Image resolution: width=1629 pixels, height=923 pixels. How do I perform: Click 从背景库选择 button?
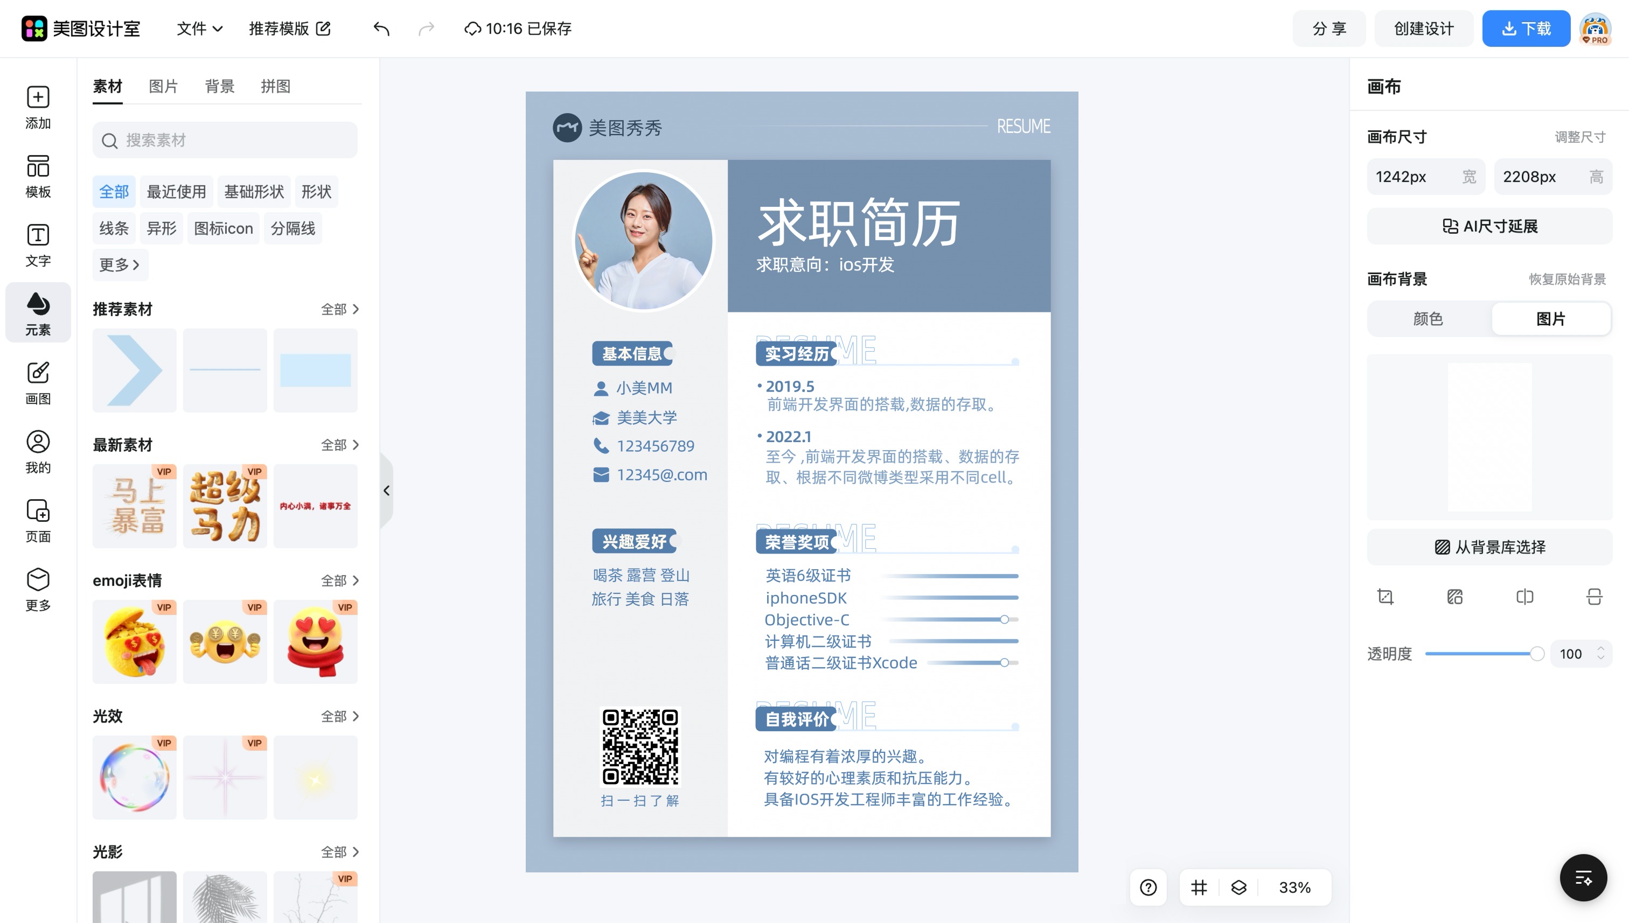[x=1489, y=547]
